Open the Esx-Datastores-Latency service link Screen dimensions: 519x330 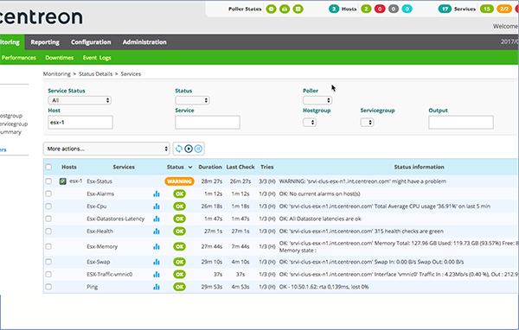pos(116,219)
